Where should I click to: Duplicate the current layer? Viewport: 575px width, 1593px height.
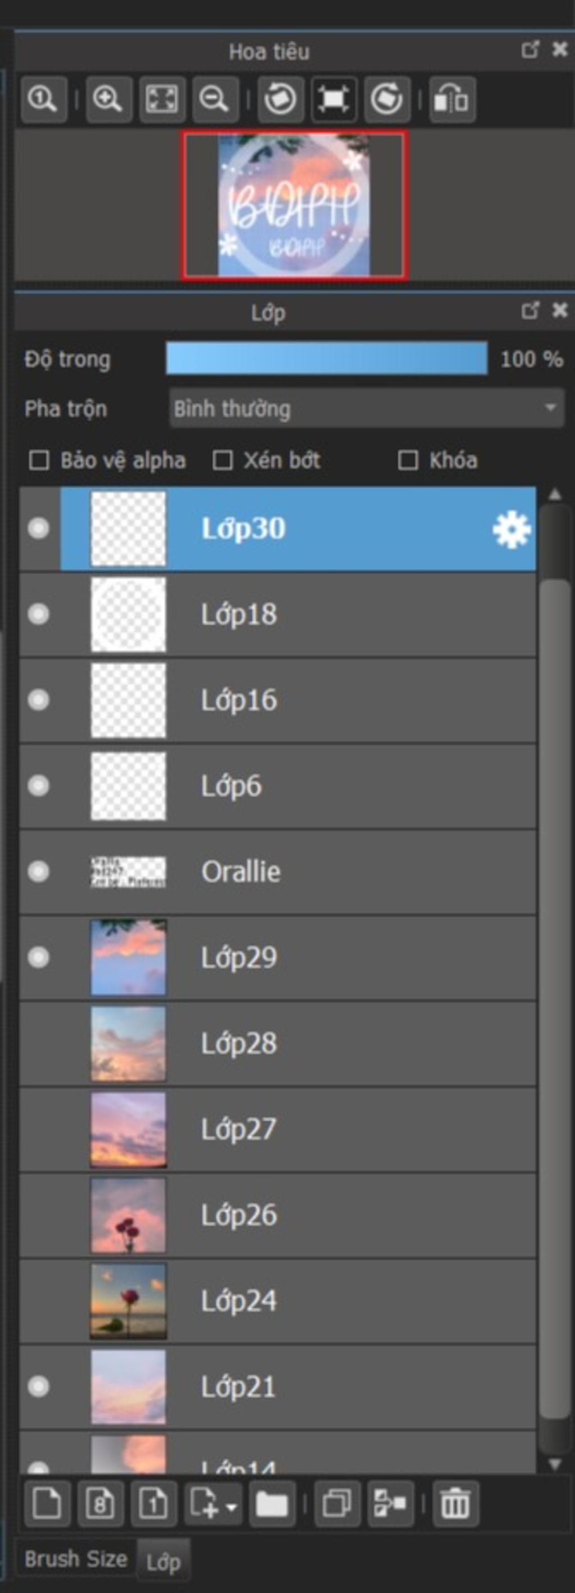[337, 1503]
